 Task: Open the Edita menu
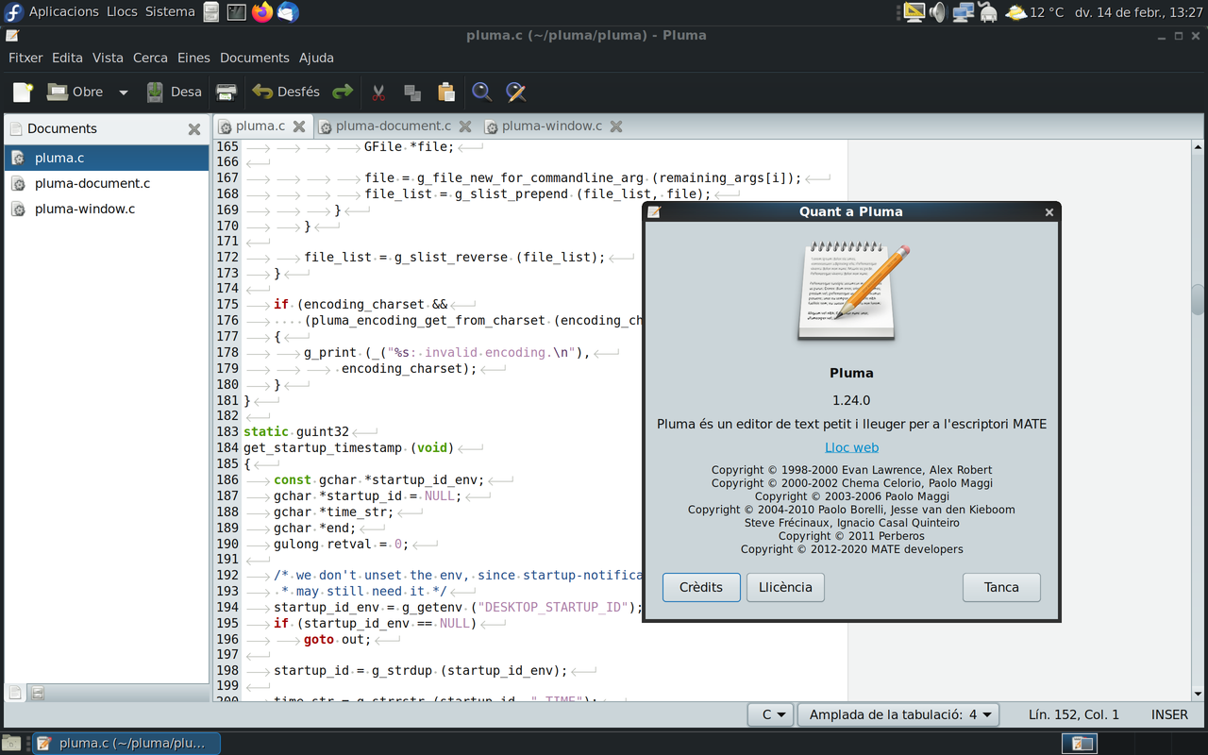[x=67, y=58]
